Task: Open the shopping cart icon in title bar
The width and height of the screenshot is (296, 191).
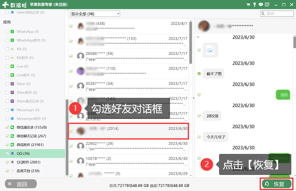Action: point(248,5)
